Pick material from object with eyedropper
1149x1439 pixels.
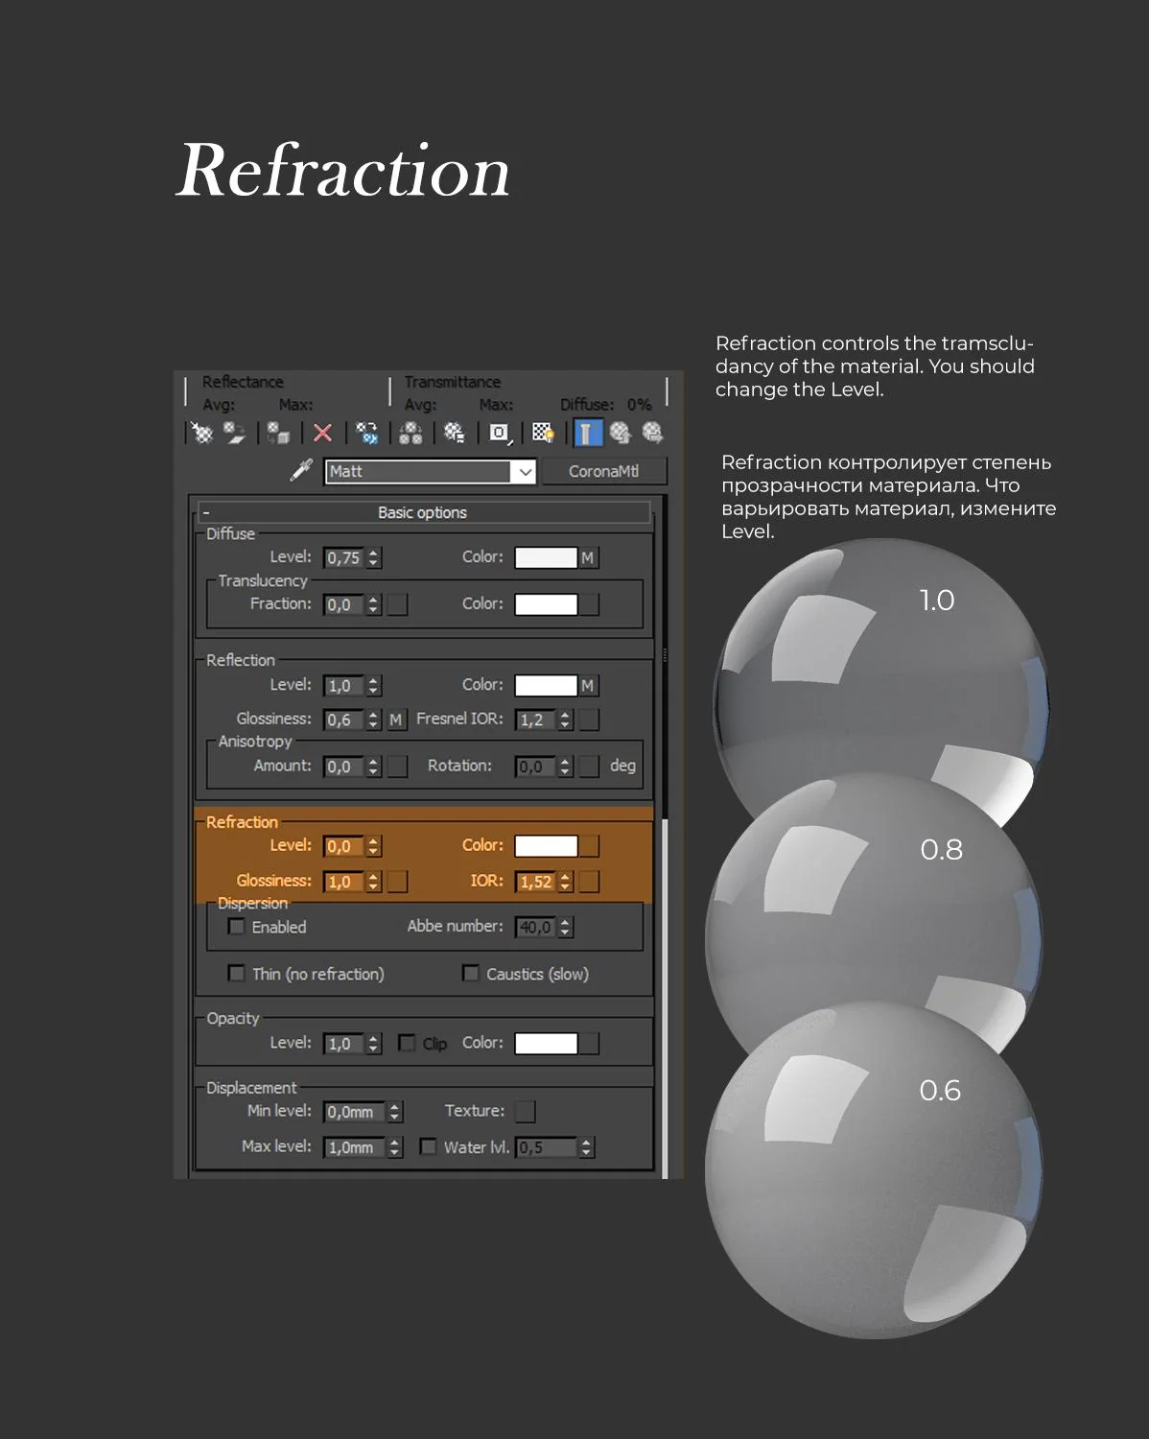tap(301, 470)
